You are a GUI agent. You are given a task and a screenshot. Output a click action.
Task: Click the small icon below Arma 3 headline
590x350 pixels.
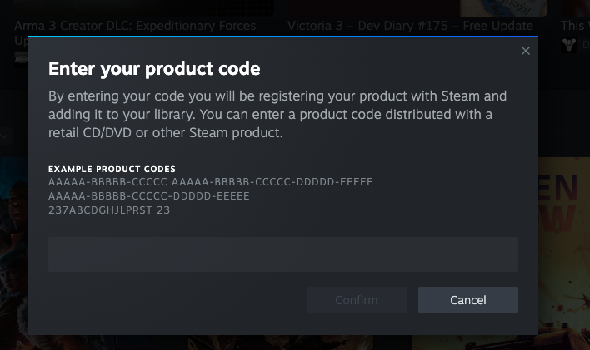click(20, 57)
